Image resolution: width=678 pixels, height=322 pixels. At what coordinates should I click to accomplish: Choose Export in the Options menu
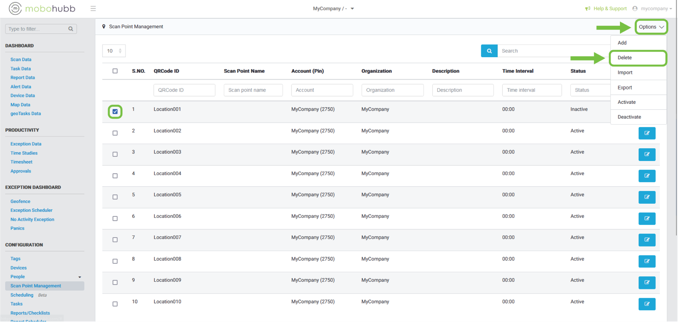pyautogui.click(x=625, y=87)
